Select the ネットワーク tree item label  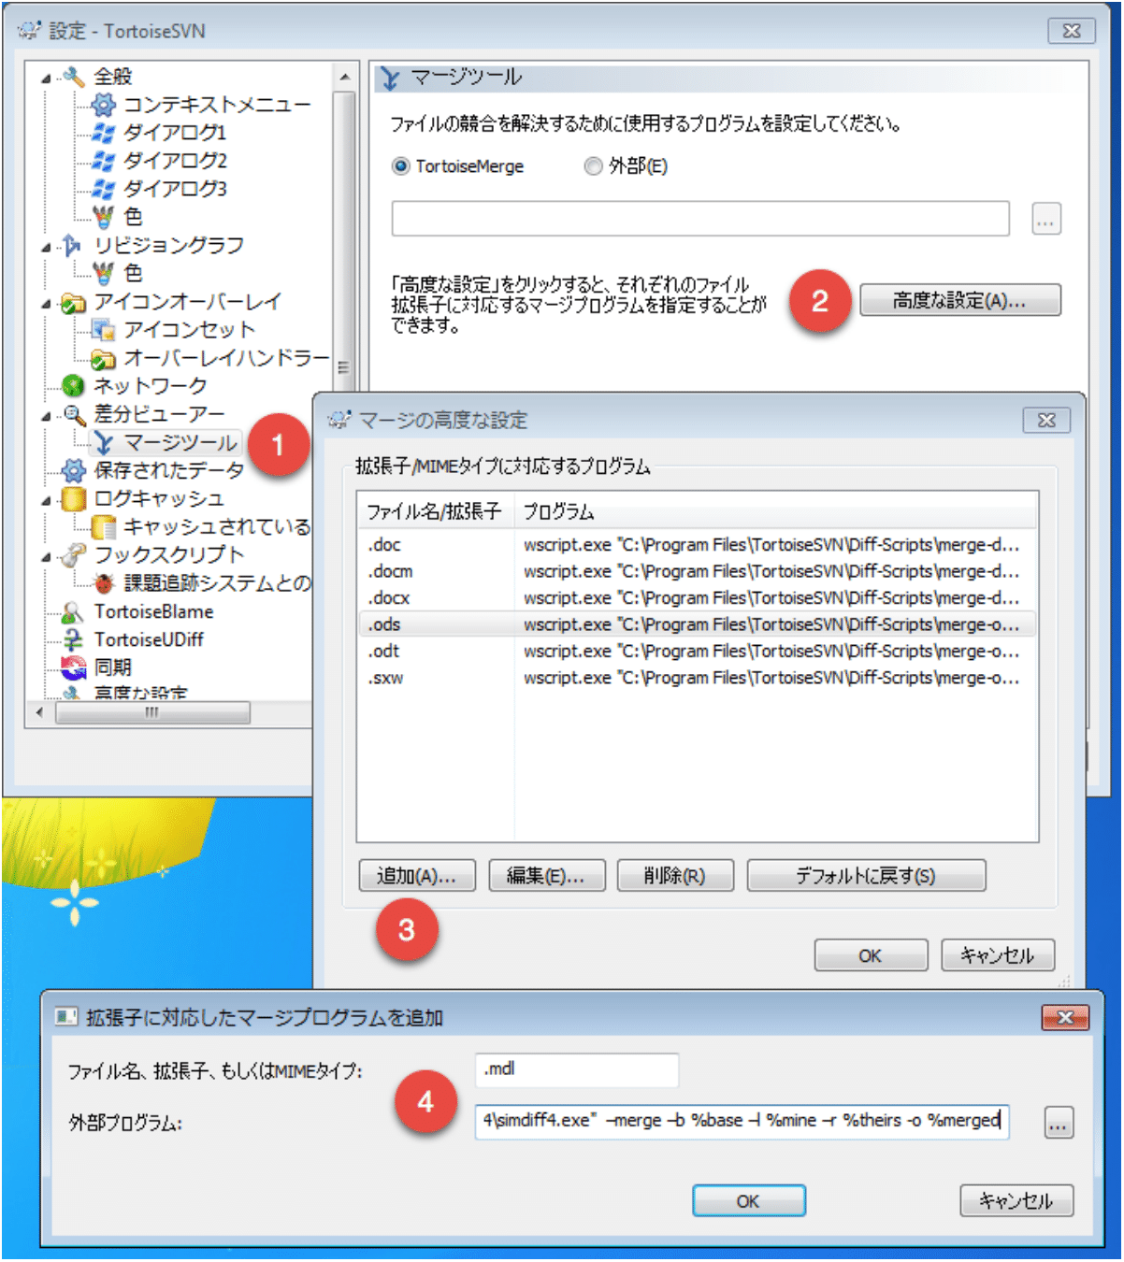(x=151, y=386)
